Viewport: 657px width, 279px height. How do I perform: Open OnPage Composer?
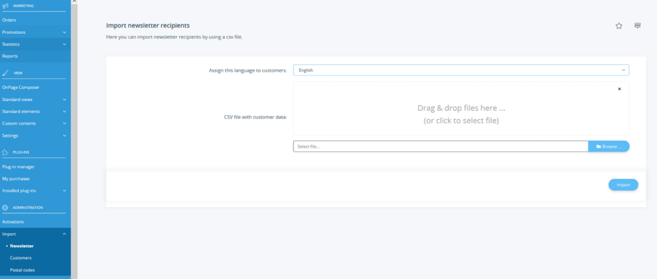(x=21, y=88)
